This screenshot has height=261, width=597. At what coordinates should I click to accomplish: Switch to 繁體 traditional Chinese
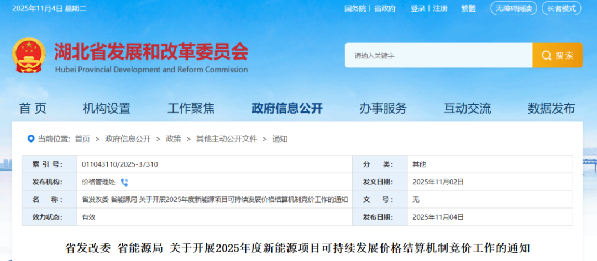click(x=468, y=8)
